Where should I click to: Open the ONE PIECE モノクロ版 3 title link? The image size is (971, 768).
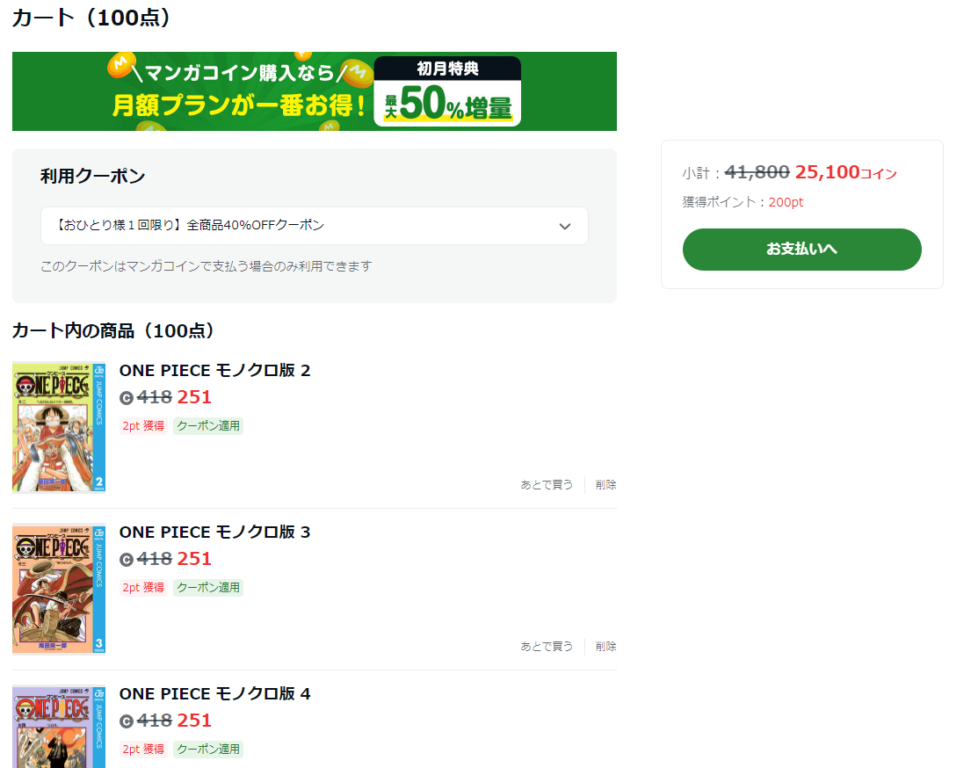click(x=214, y=532)
